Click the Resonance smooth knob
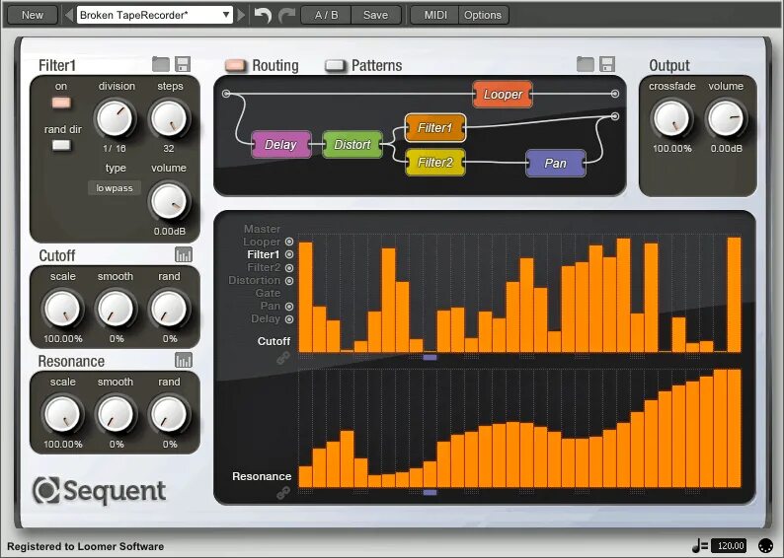The width and height of the screenshot is (784, 558). tap(116, 414)
